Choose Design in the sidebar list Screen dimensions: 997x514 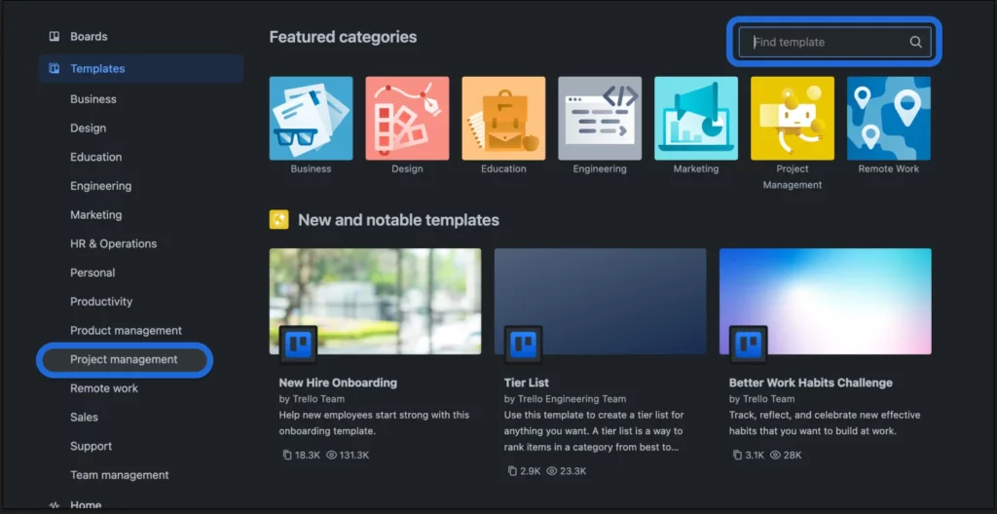89,128
